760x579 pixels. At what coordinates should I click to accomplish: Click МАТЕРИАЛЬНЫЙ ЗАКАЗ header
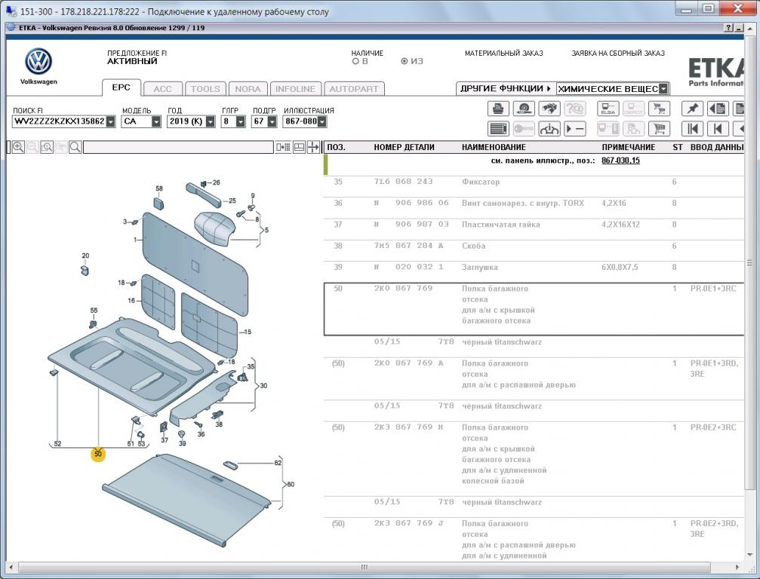[503, 54]
